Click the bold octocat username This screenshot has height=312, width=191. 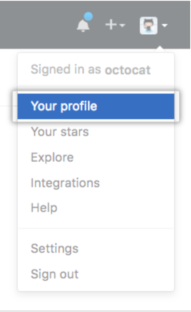tap(127, 70)
